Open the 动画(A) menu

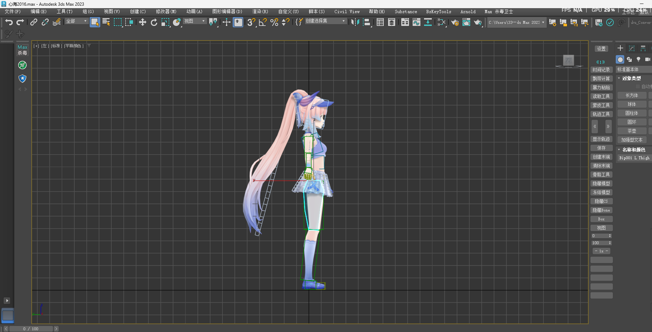(194, 12)
